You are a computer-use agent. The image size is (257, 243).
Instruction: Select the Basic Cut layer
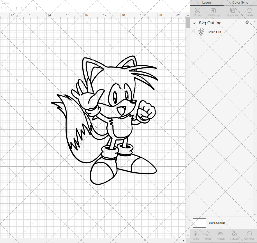[215, 32]
